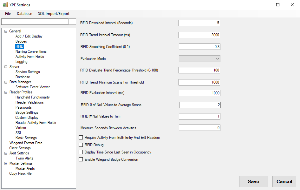Select the RFID tree item
300x190 pixels.
20,46
